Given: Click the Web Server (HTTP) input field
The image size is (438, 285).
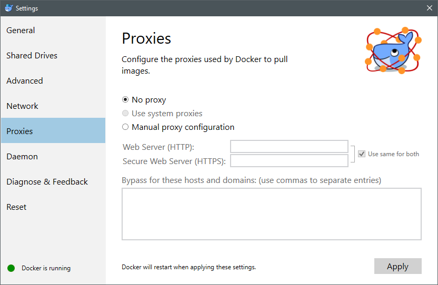Looking at the screenshot, I should click(289, 147).
